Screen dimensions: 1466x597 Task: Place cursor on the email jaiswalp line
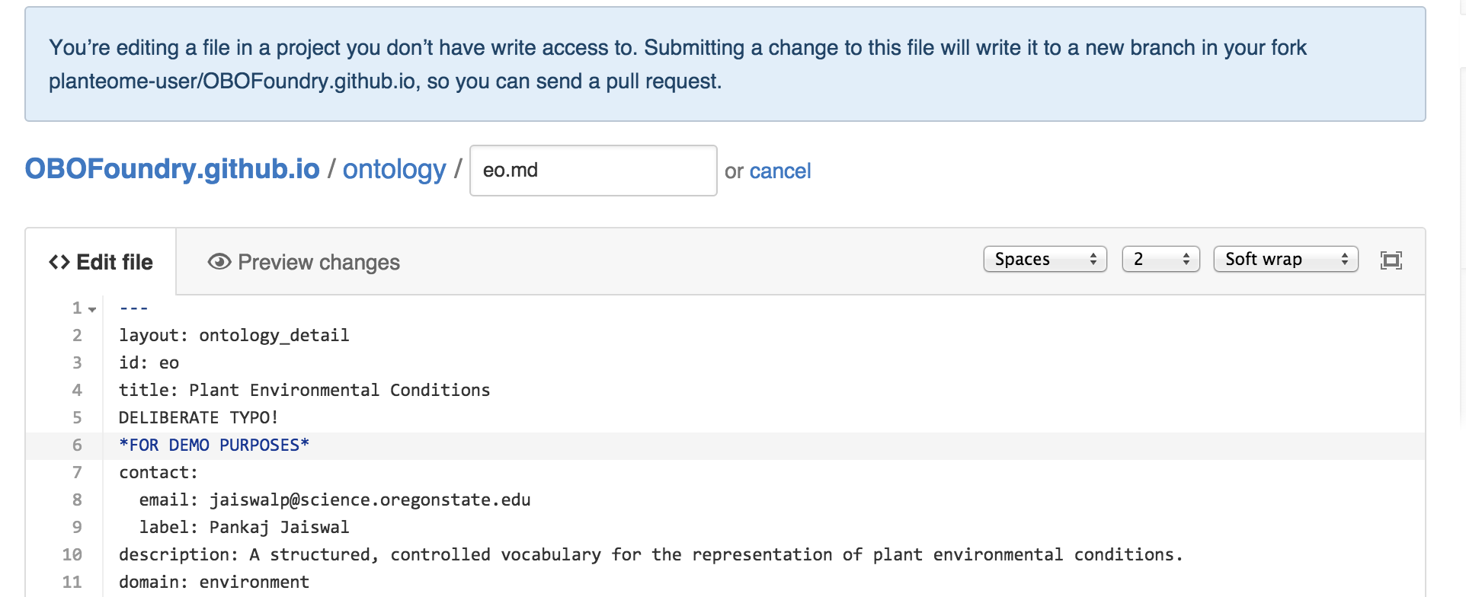334,500
